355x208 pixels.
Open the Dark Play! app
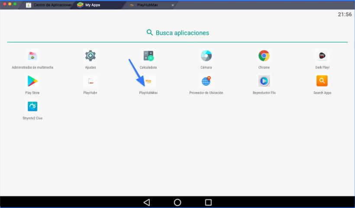(x=322, y=56)
